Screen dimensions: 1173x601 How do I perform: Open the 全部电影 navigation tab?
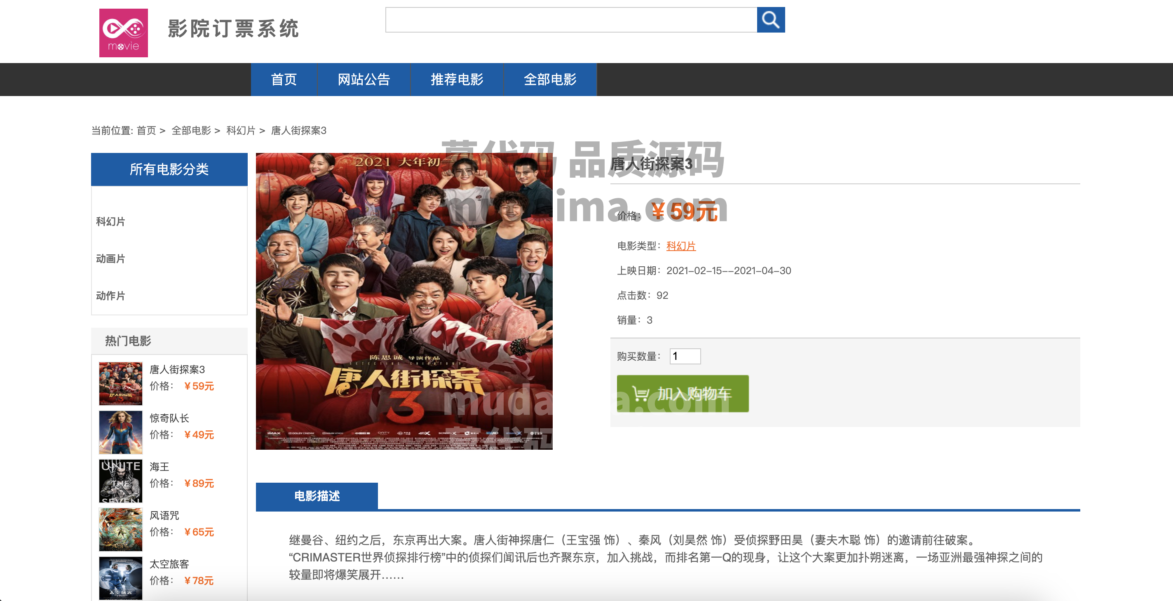point(550,79)
